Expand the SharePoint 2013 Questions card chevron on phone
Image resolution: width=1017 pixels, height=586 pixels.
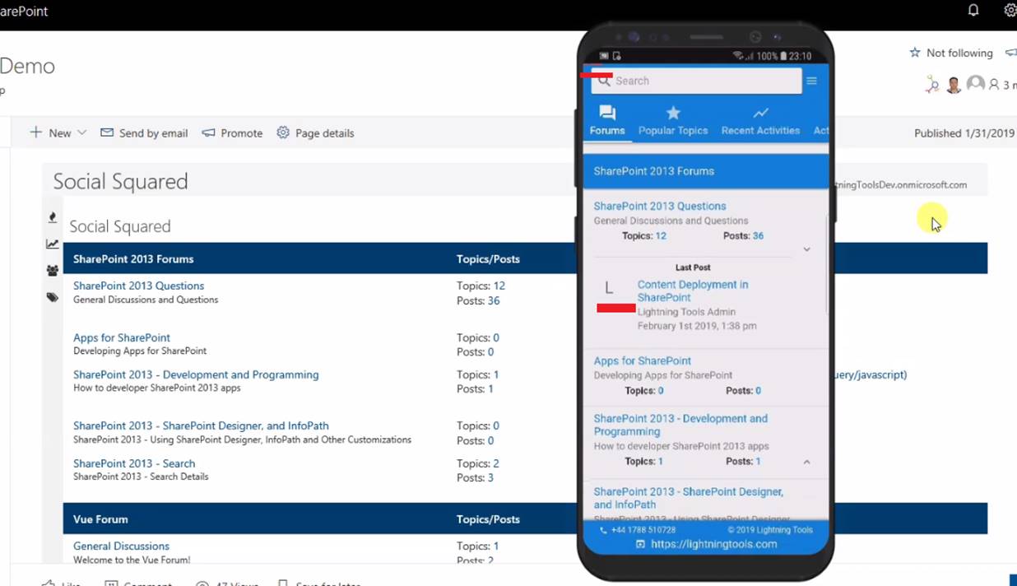pos(806,249)
